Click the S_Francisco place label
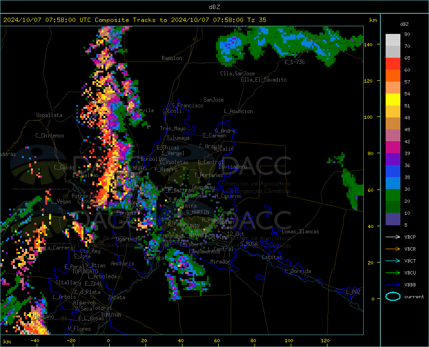This screenshot has width=429, height=347. [x=188, y=105]
